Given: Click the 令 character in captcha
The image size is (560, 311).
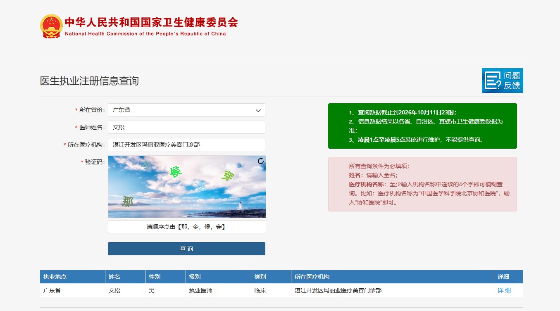Looking at the screenshot, I should [145, 165].
